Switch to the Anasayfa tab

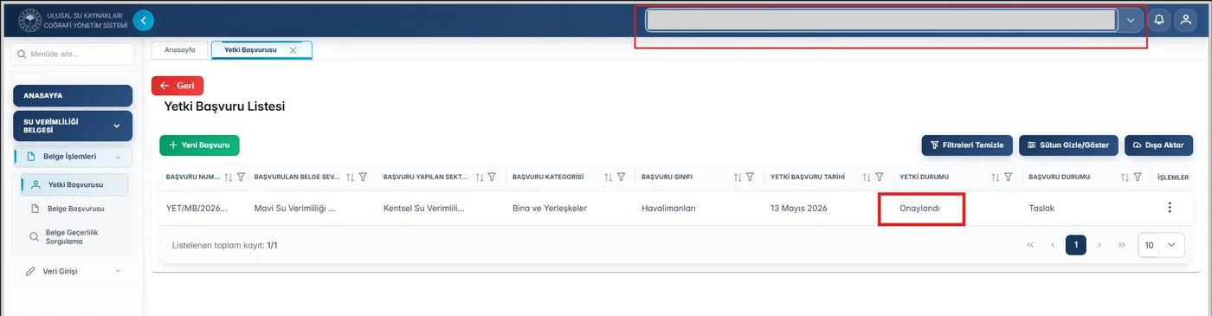[x=180, y=50]
